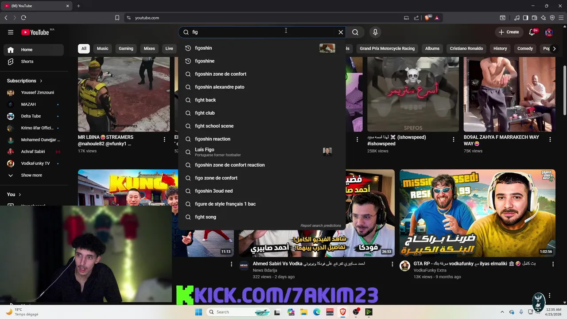Select the 'Music' filter chip

(102, 49)
